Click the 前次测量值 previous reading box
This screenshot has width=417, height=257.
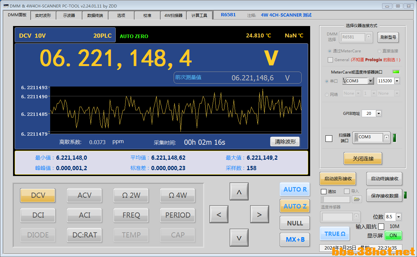(237, 78)
